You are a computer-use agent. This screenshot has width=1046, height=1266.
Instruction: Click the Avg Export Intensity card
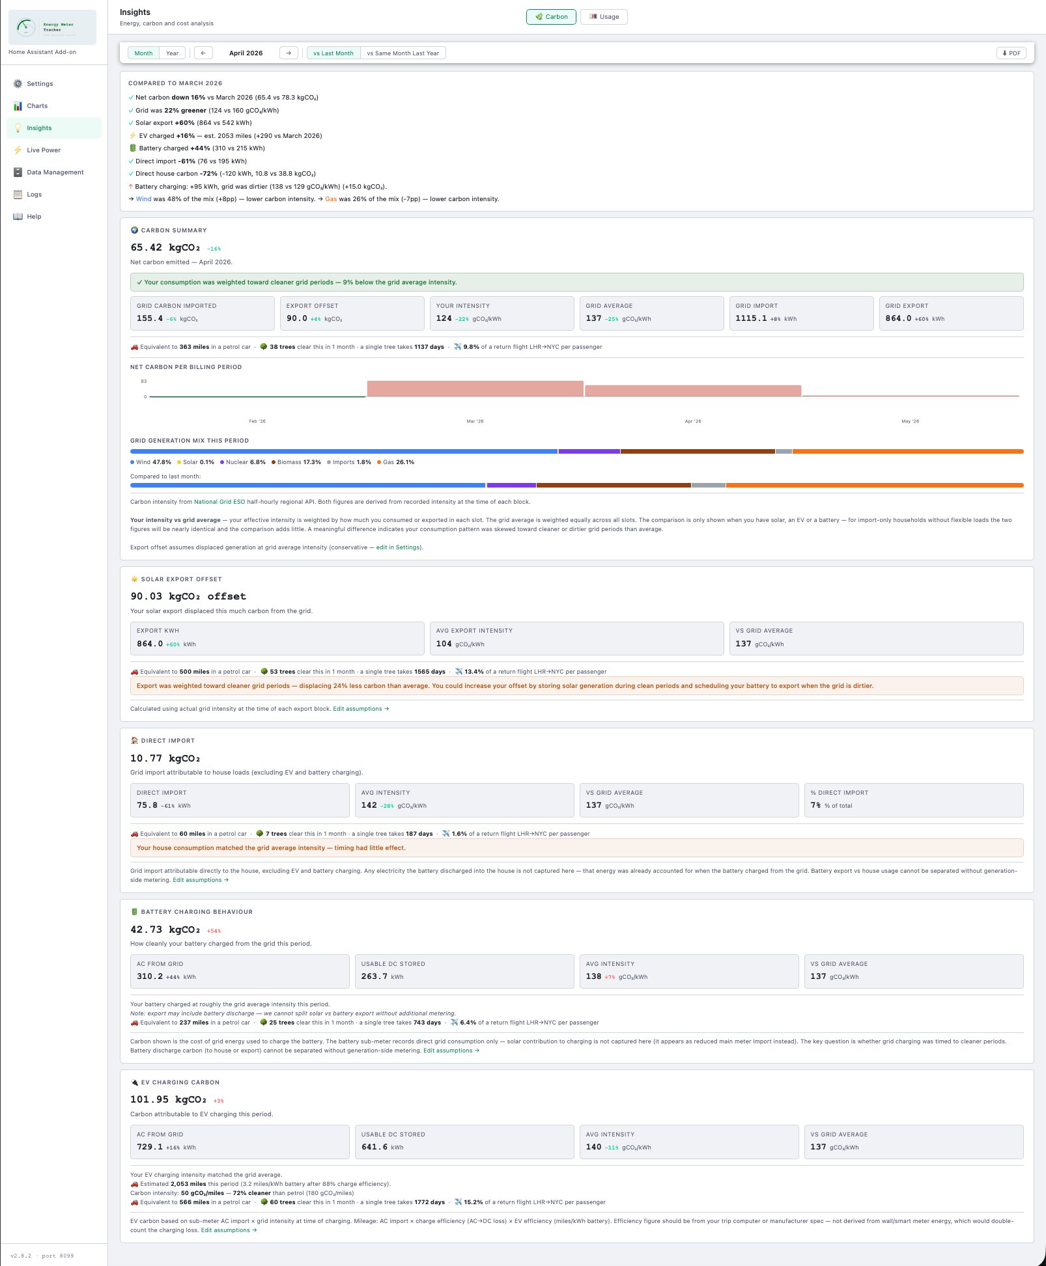point(577,639)
